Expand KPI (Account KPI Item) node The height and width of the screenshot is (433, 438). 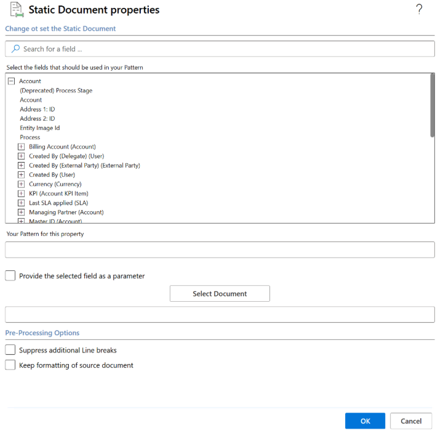[22, 193]
